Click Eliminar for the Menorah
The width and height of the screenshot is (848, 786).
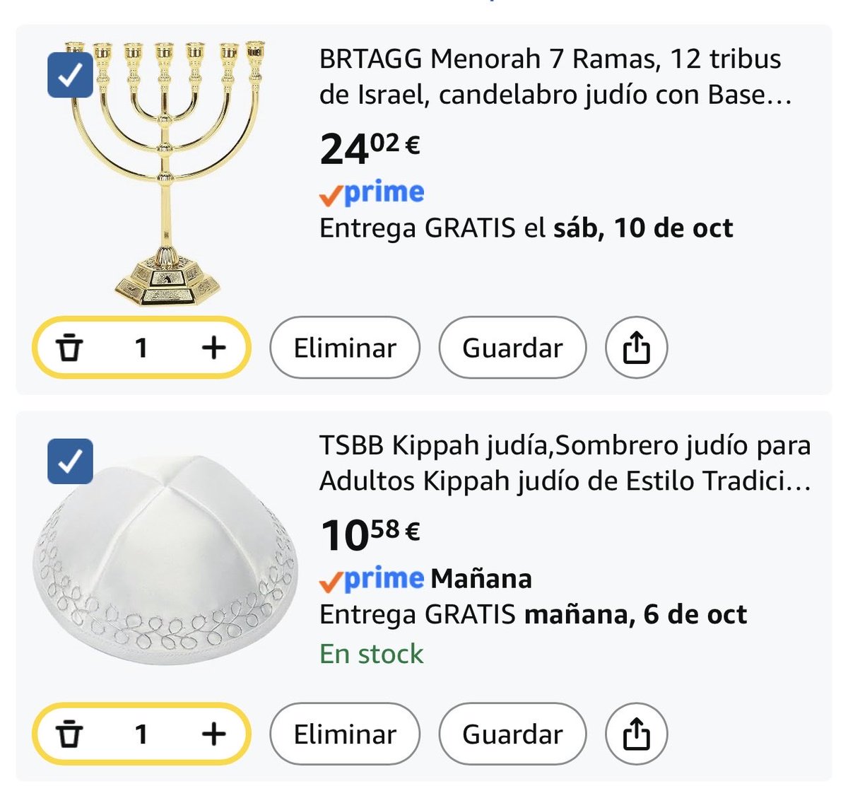click(345, 348)
